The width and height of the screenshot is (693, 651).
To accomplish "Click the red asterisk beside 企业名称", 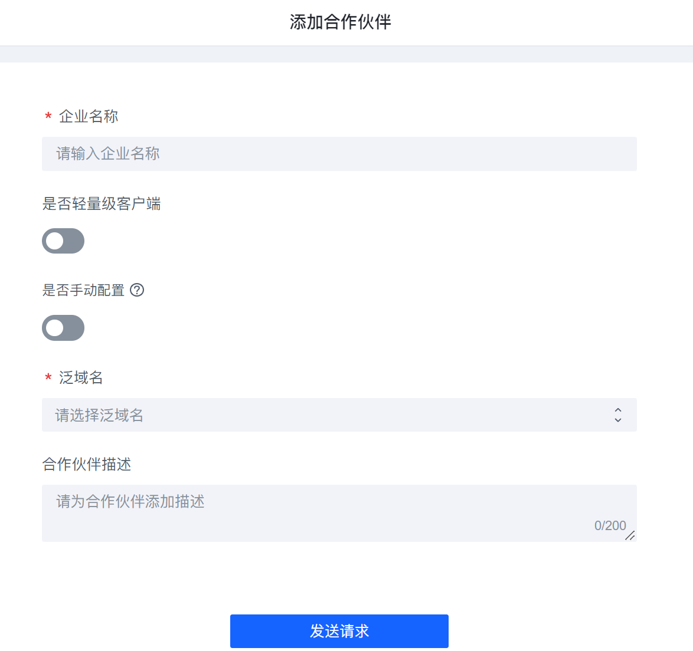I will [x=48, y=117].
